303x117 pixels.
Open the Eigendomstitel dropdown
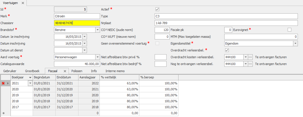(x=295, y=43)
